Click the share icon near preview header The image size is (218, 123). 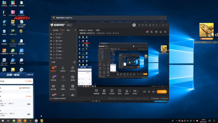(165, 32)
